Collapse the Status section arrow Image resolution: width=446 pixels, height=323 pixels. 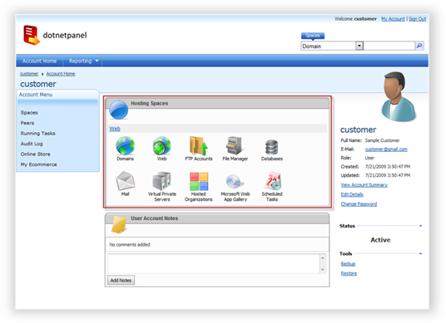[x=420, y=226]
